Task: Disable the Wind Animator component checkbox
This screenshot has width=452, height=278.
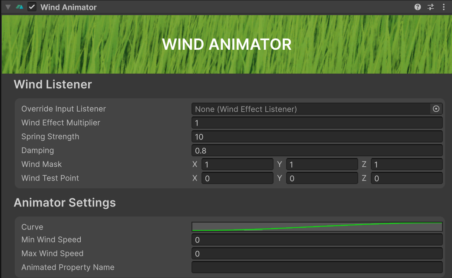Action: 32,7
